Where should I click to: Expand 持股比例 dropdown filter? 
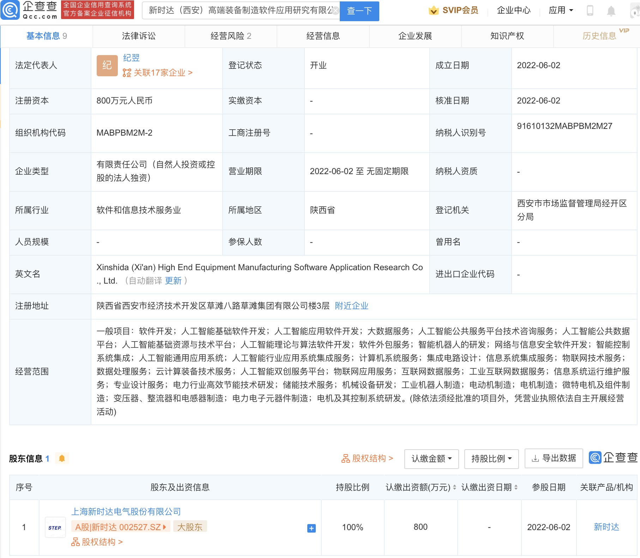(x=491, y=459)
